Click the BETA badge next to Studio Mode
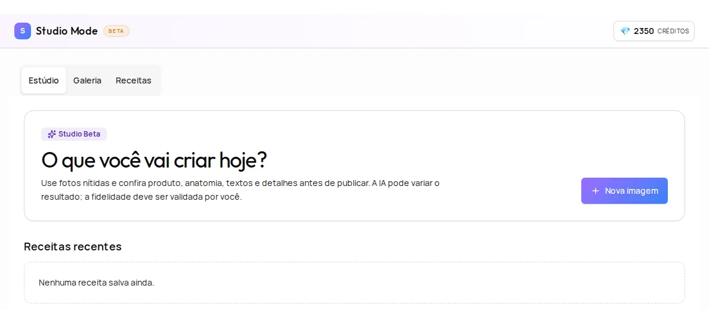Viewport: 709px width, 310px height. (116, 31)
